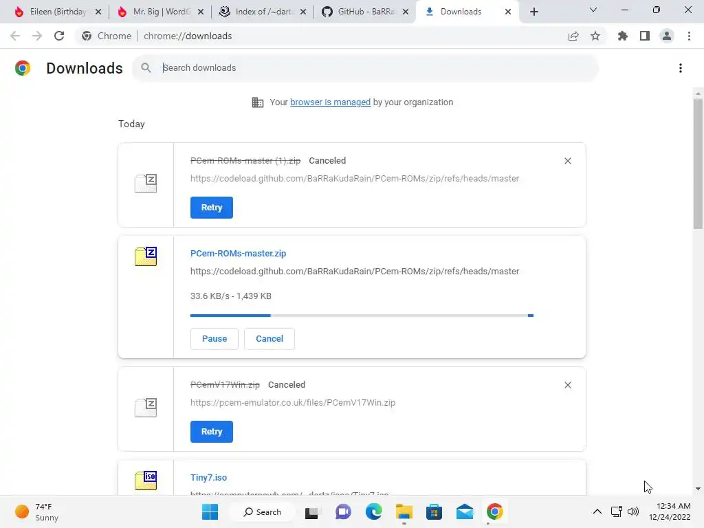This screenshot has width=704, height=528.
Task: Share this page via share icon
Action: (x=573, y=36)
